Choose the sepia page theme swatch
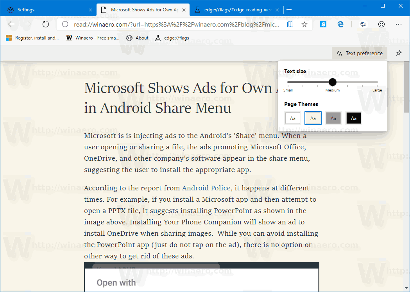 [313, 118]
